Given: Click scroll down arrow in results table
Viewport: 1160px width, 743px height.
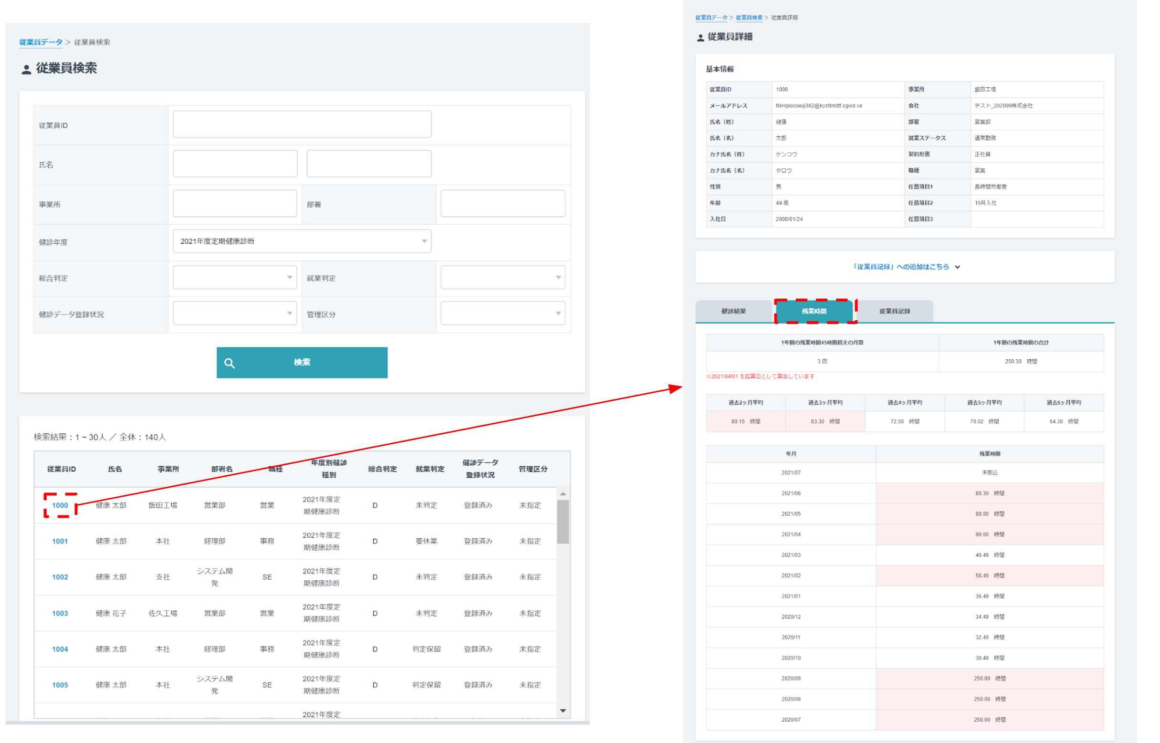Looking at the screenshot, I should pos(563,711).
